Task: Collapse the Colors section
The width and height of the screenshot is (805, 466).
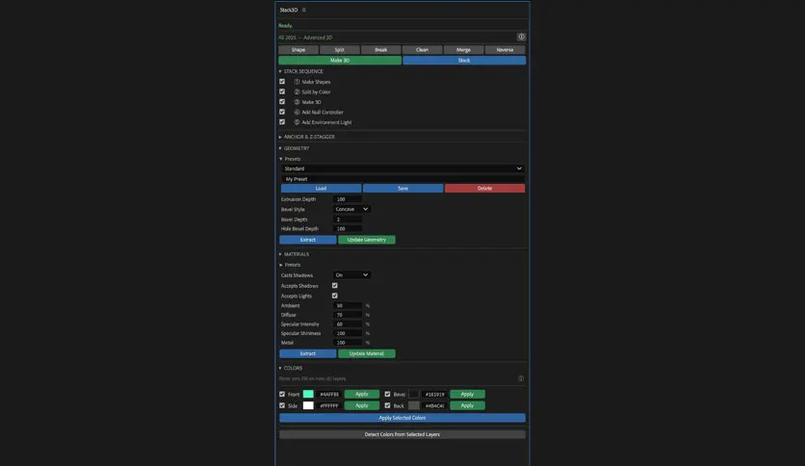Action: (280, 369)
